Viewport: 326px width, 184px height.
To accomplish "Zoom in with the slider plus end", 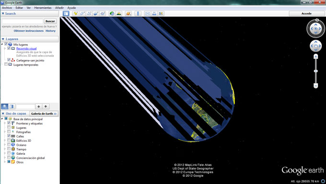I will pyautogui.click(x=315, y=57).
